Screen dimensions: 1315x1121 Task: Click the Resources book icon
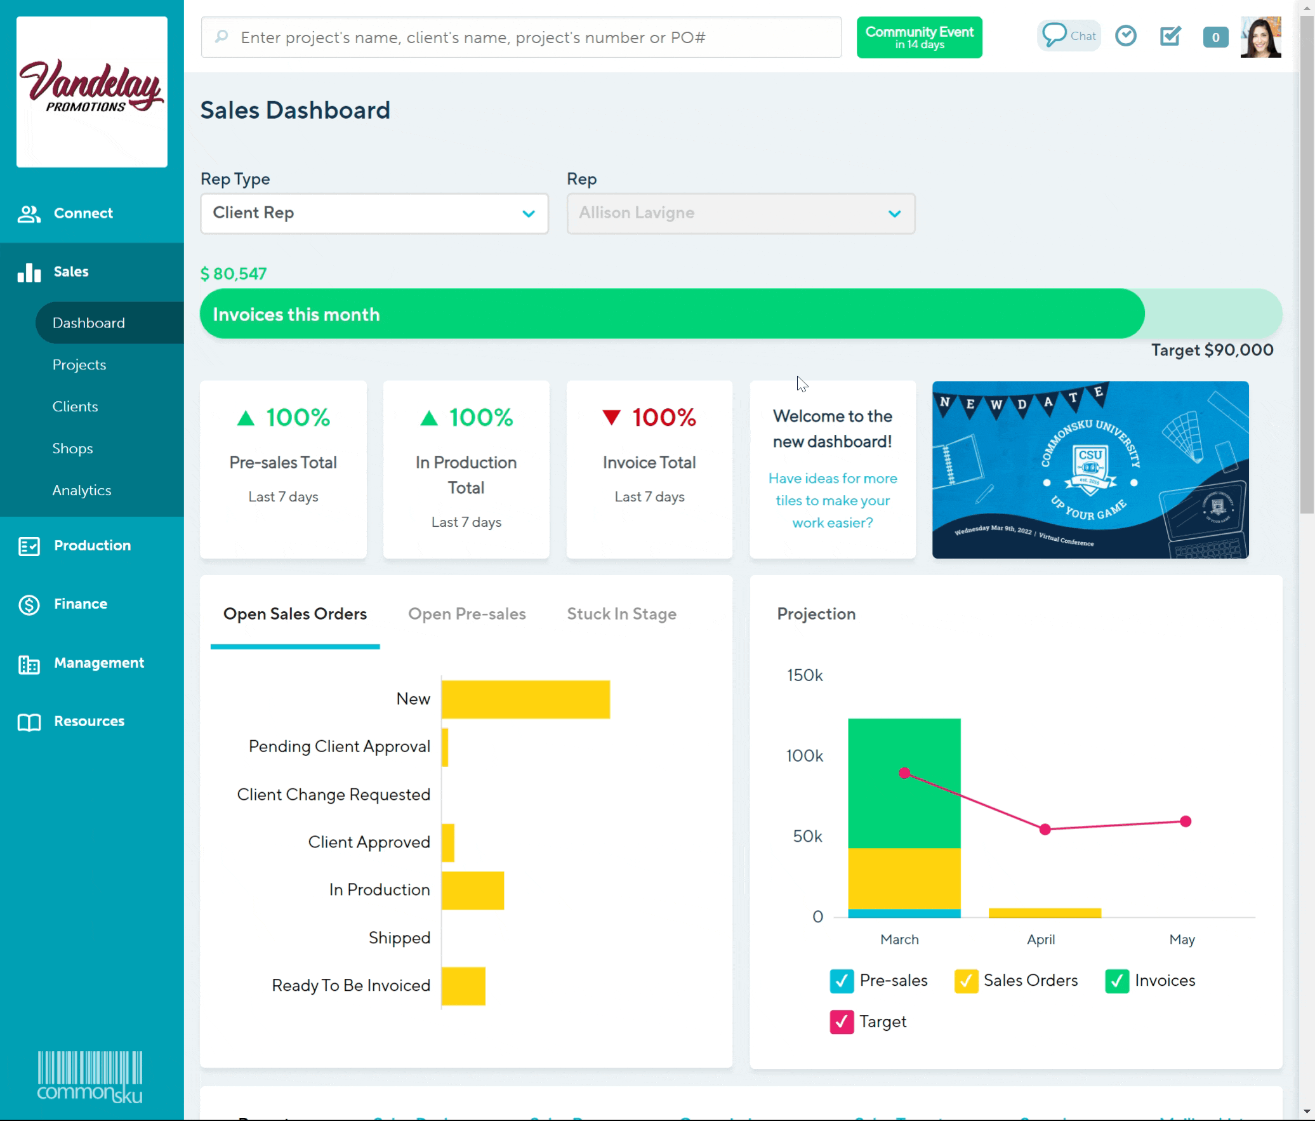click(29, 722)
